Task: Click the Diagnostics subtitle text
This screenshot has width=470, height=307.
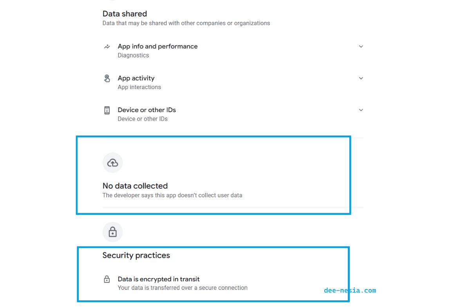Action: (133, 55)
